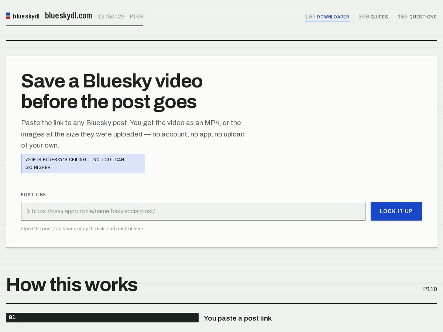
Task: Click the P110 page number label
Action: click(x=430, y=289)
